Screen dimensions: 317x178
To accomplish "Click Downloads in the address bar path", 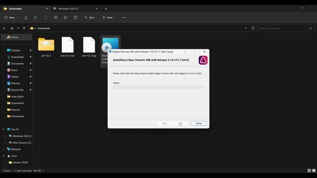I will tap(44, 28).
